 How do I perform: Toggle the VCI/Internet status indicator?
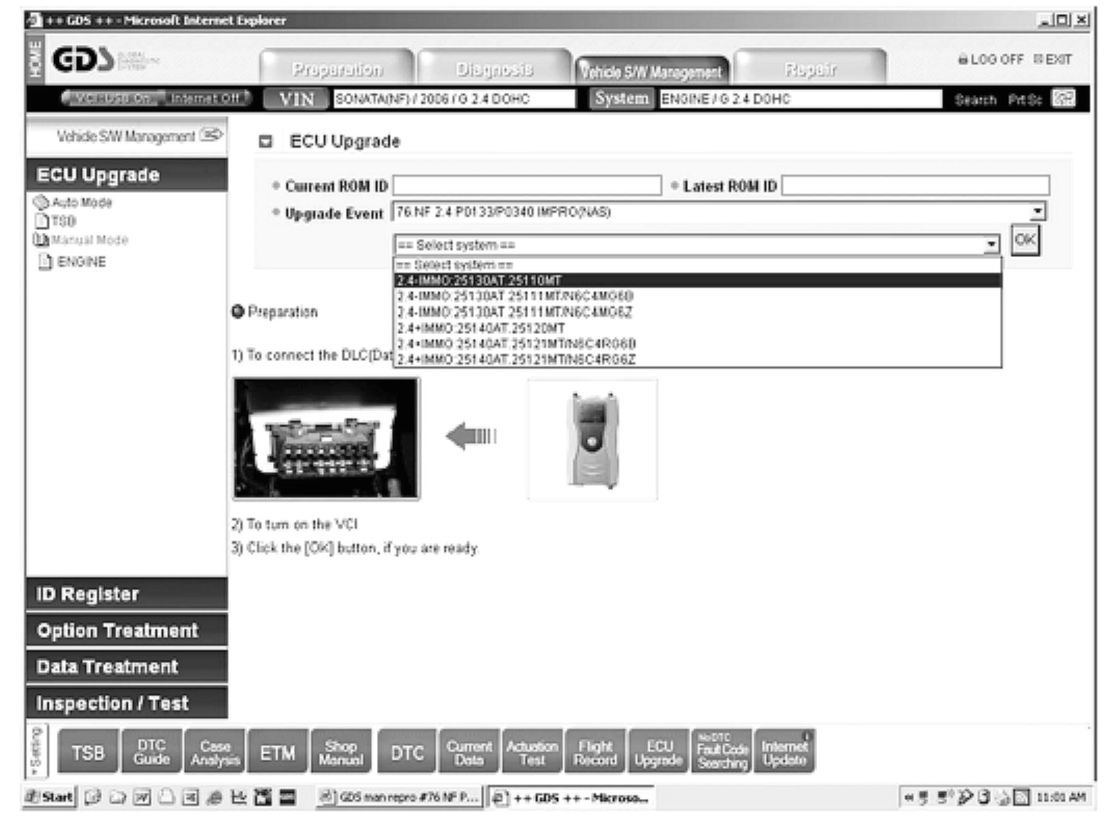point(157,98)
